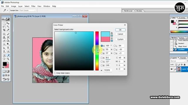This screenshot has width=188, height=105.
Task: Click Cancel in the Color Picker
Action: pos(120,34)
